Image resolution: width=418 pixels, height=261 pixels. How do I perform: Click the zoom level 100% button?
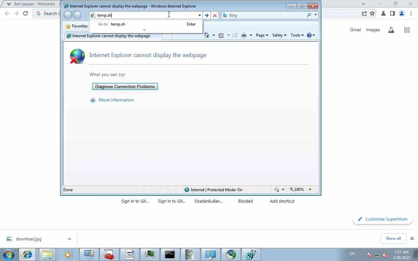[297, 190]
